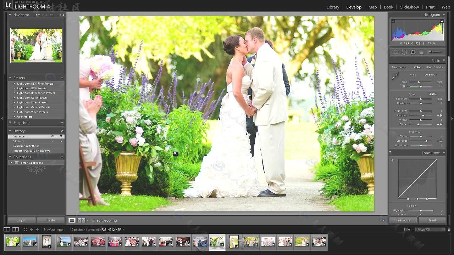Toggle shadow clipping indicator in histogram
The height and width of the screenshot is (255, 454).
[393, 21]
